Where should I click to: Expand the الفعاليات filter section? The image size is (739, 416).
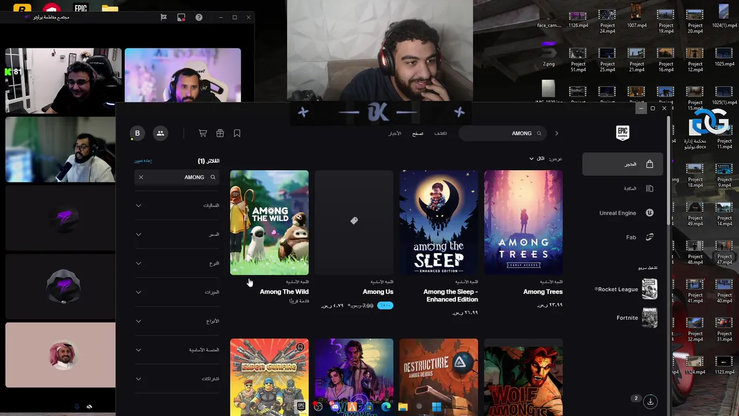[177, 206]
